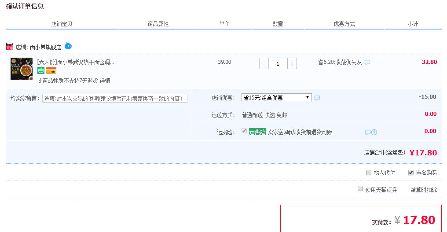Open Wangwang chat icon next to 面小弟旗舰店
Image resolution: width=447 pixels, height=232 pixels.
coord(68,46)
